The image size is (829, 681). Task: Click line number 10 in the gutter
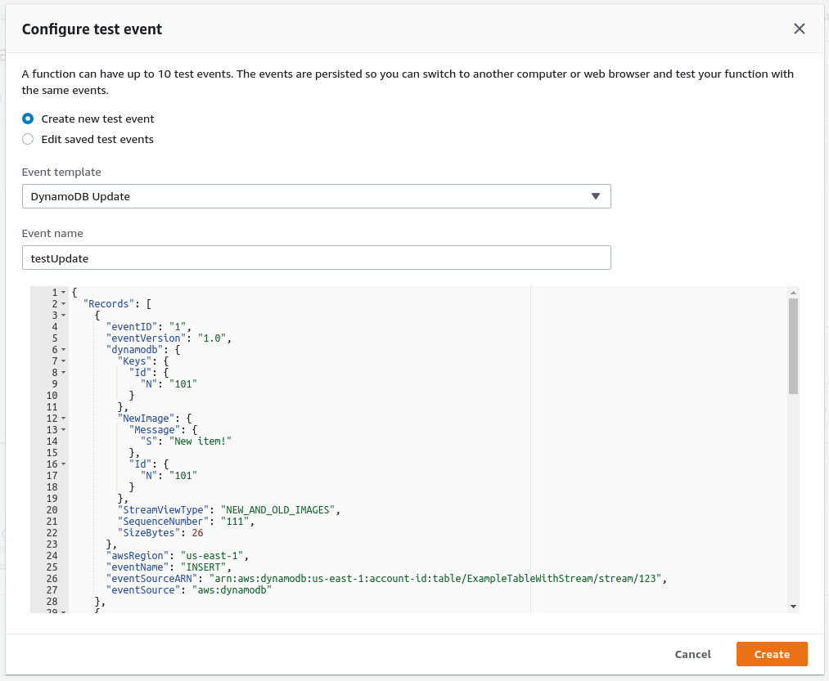click(52, 395)
